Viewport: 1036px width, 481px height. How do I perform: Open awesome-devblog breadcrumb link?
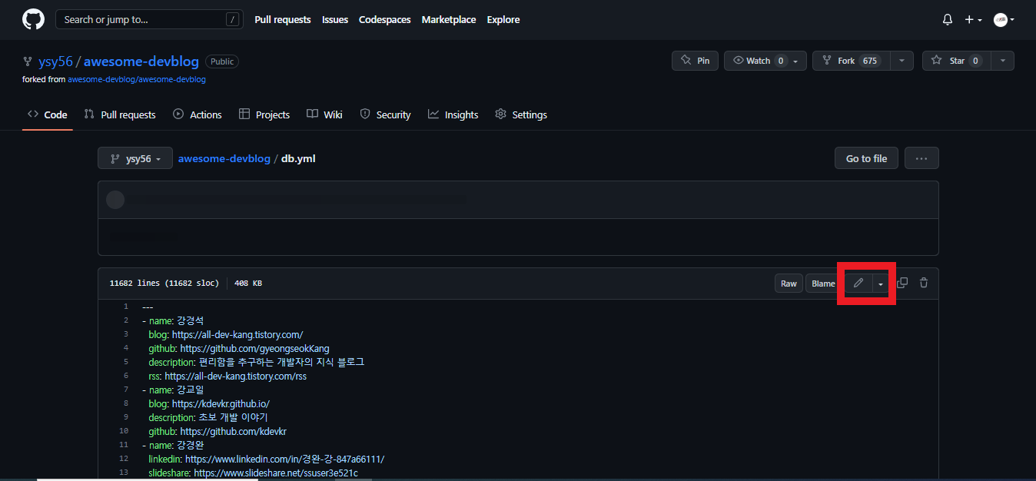tap(224, 158)
